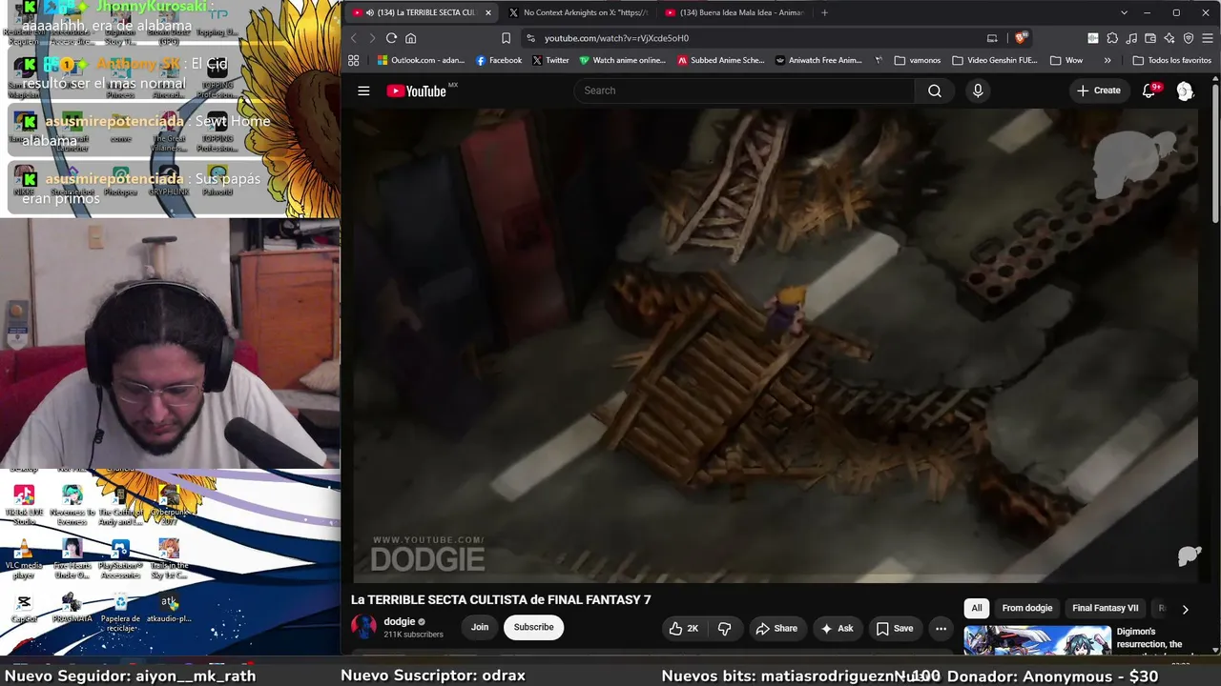This screenshot has width=1221, height=686.
Task: Open atkaudio-pl desktop icon
Action: click(169, 608)
